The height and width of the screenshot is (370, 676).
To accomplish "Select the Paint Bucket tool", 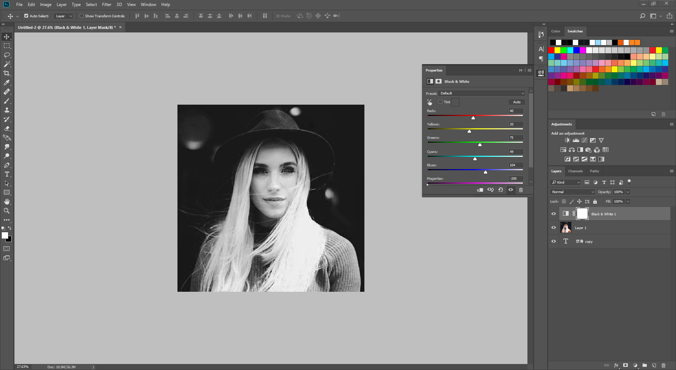I will tap(7, 137).
